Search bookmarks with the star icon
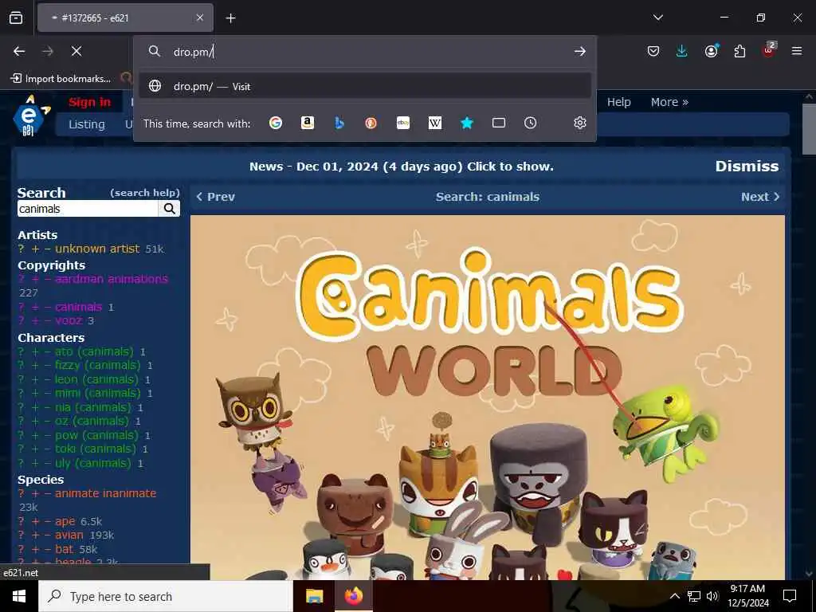Screen dimensions: 816x612 467,123
